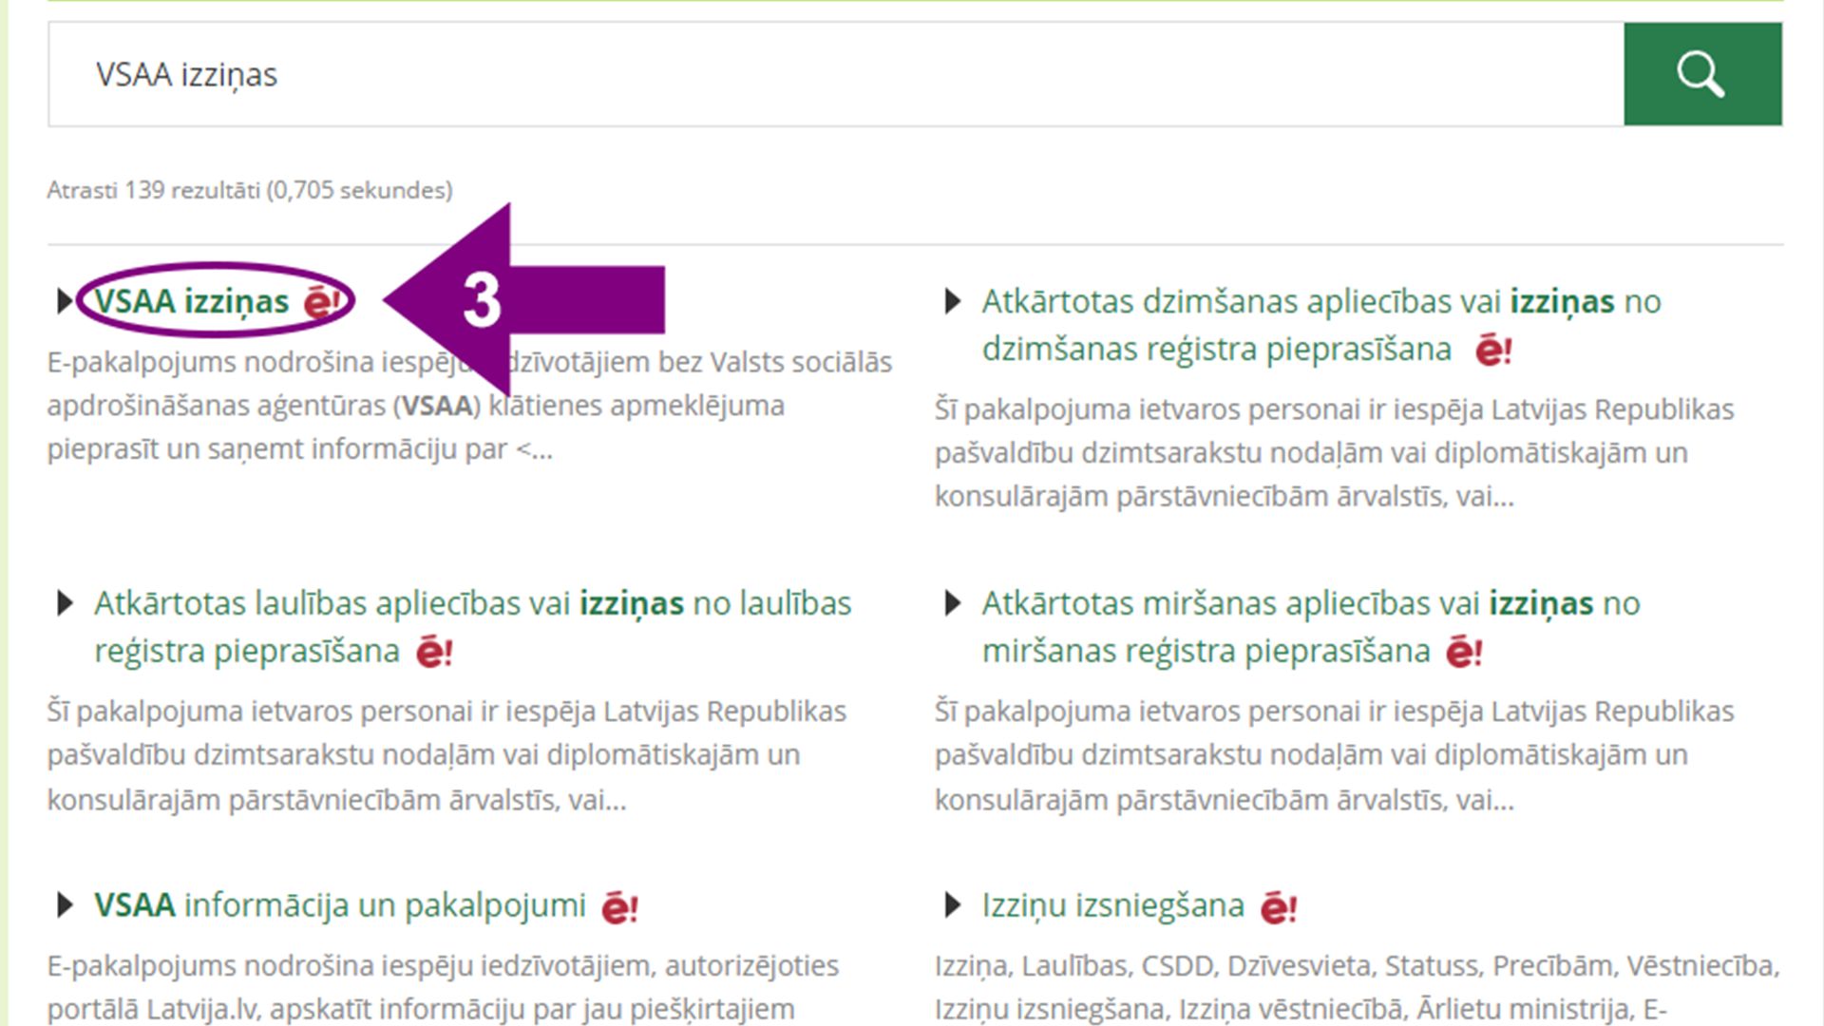Screen dimensions: 1824x1026
Task: Click description under laulības reģistra pieprasīšana
Action: click(x=446, y=755)
